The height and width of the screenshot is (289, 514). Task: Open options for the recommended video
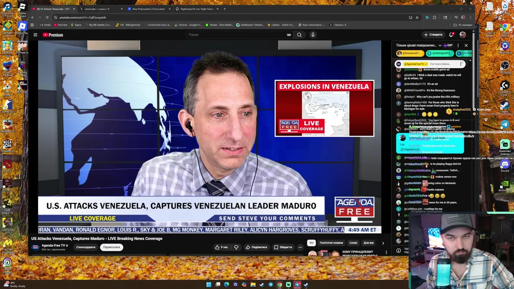click(386, 252)
